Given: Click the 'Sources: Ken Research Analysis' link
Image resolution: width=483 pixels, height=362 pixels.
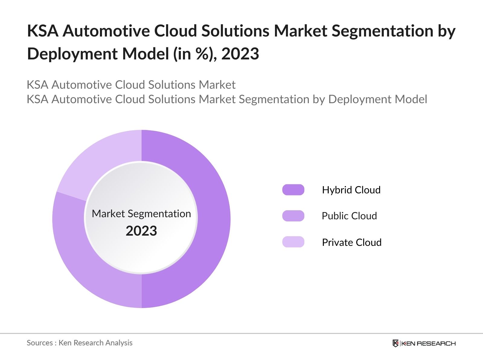Looking at the screenshot, I should click(80, 343).
